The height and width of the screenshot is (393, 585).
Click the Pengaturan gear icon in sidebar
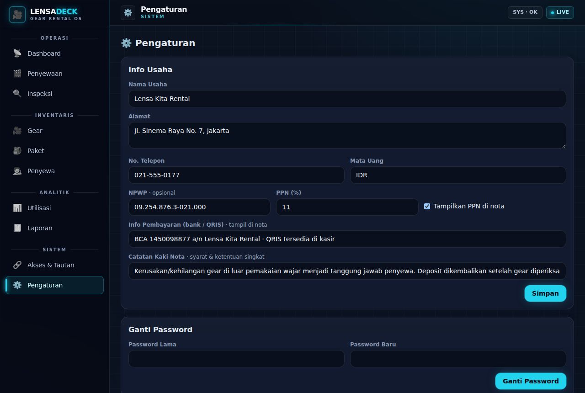[17, 285]
